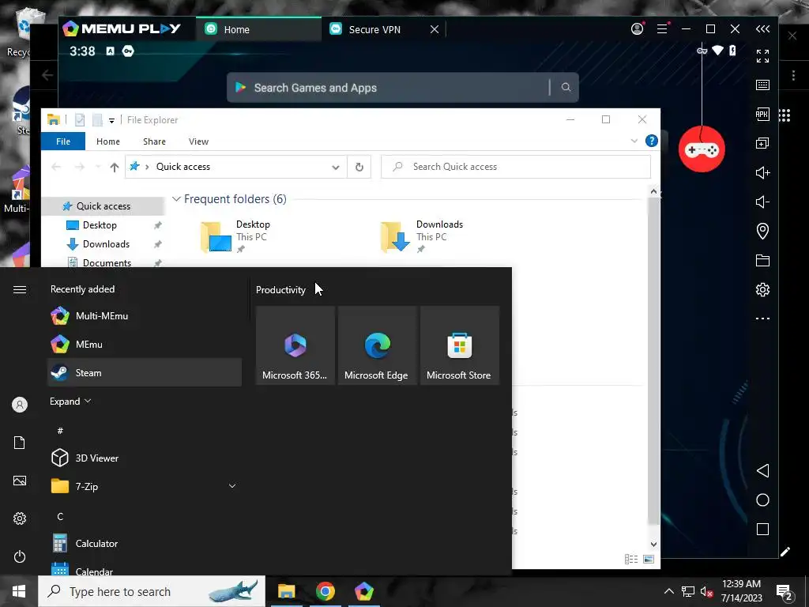Viewport: 809px width, 607px height.
Task: Open the Microsoft Edge tile
Action: [377, 345]
